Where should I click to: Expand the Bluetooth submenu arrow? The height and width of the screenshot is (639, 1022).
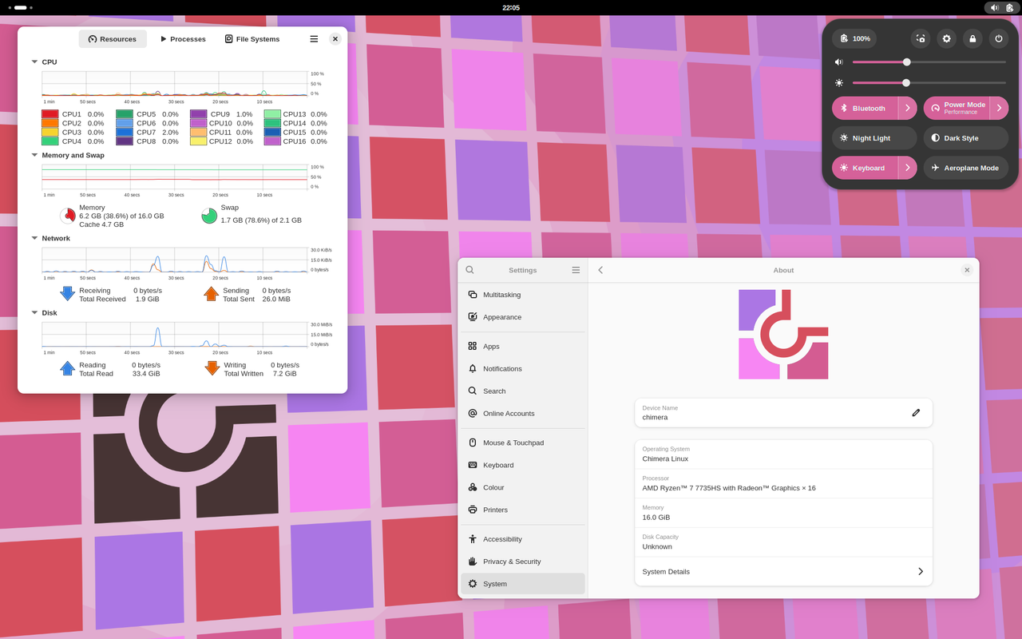(x=908, y=108)
